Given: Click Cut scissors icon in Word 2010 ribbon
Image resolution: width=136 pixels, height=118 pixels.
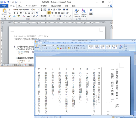Looking at the screenshot, I should [x=9, y=10].
